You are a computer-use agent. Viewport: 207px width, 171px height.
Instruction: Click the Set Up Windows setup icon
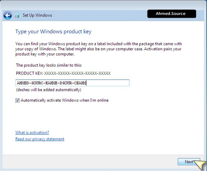pyautogui.click(x=17, y=16)
